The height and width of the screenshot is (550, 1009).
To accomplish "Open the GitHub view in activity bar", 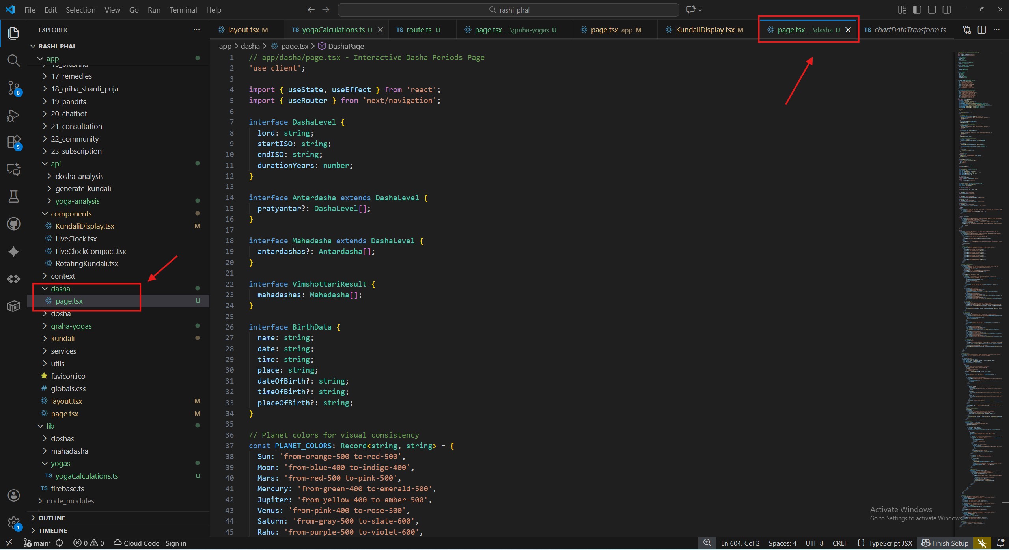I will pyautogui.click(x=13, y=224).
